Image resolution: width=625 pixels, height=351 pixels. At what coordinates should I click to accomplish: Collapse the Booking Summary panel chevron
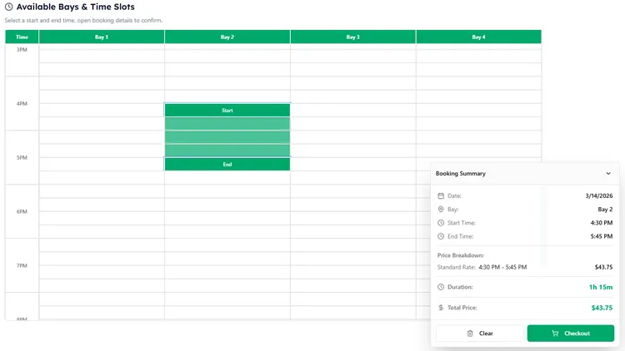click(x=608, y=174)
